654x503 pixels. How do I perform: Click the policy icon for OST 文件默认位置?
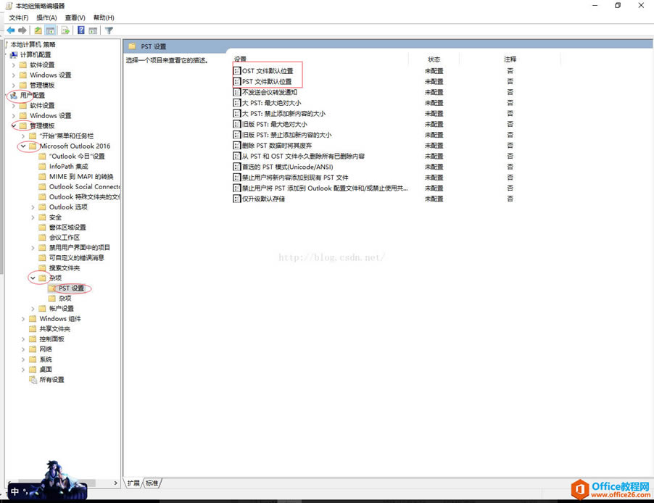pos(236,71)
